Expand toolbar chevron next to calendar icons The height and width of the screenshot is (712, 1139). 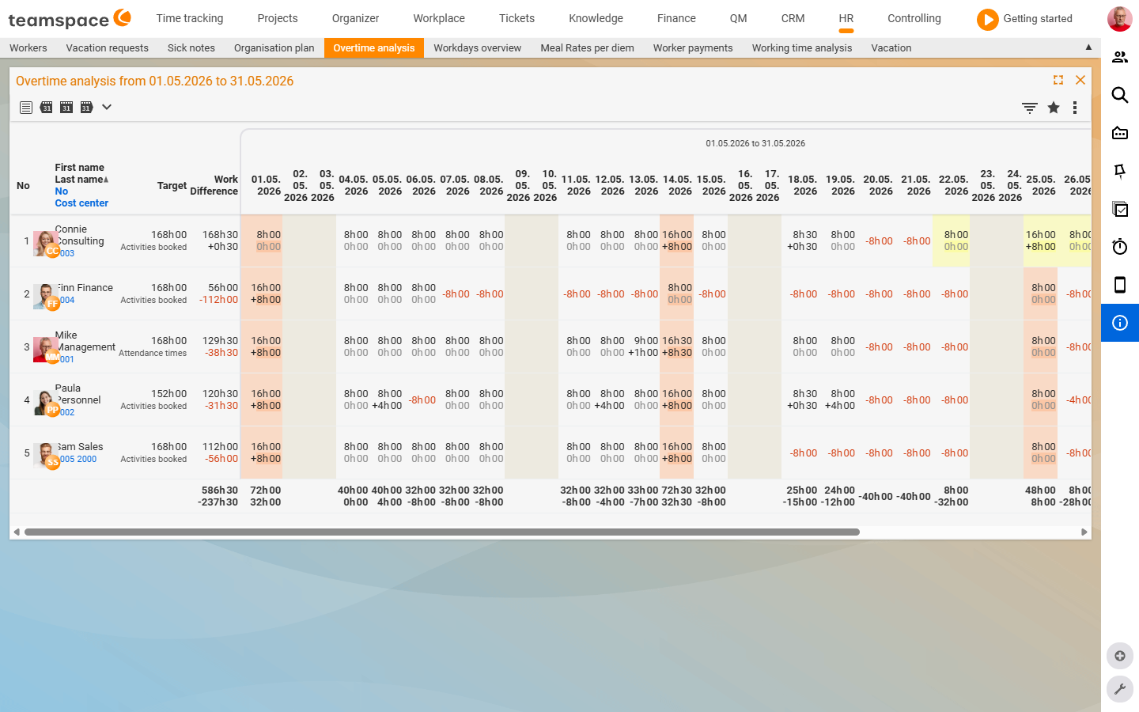click(x=107, y=107)
